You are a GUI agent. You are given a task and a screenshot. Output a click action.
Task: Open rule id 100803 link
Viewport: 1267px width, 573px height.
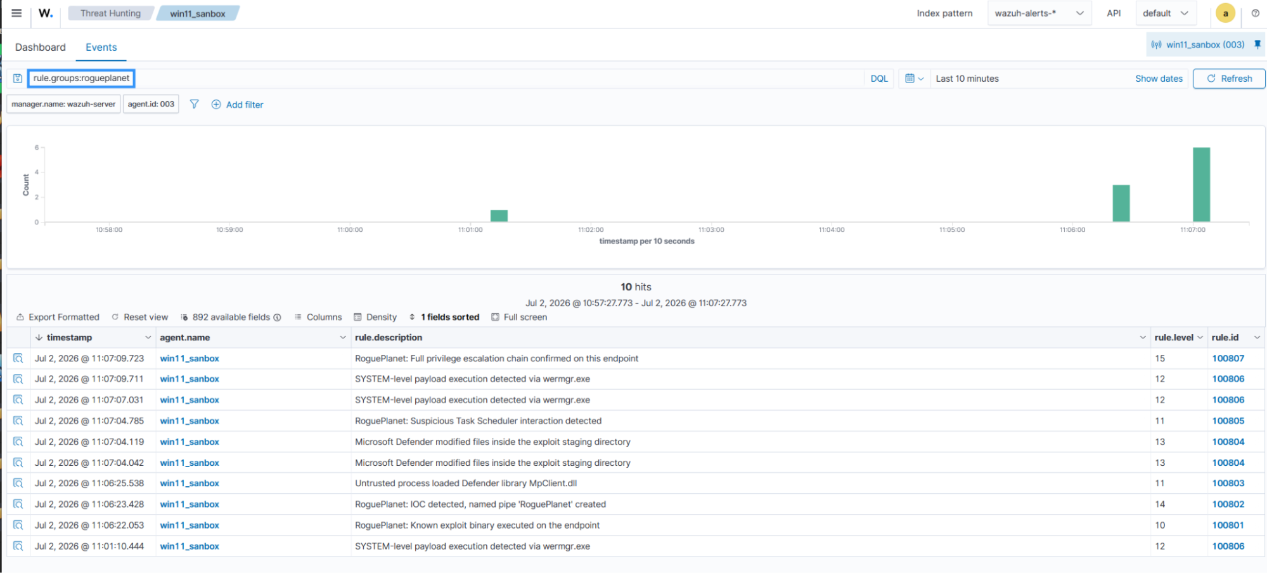point(1228,484)
